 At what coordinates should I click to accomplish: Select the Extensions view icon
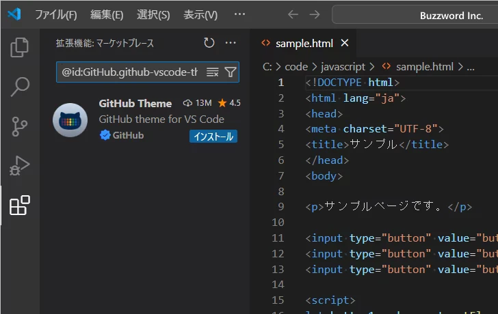20,205
